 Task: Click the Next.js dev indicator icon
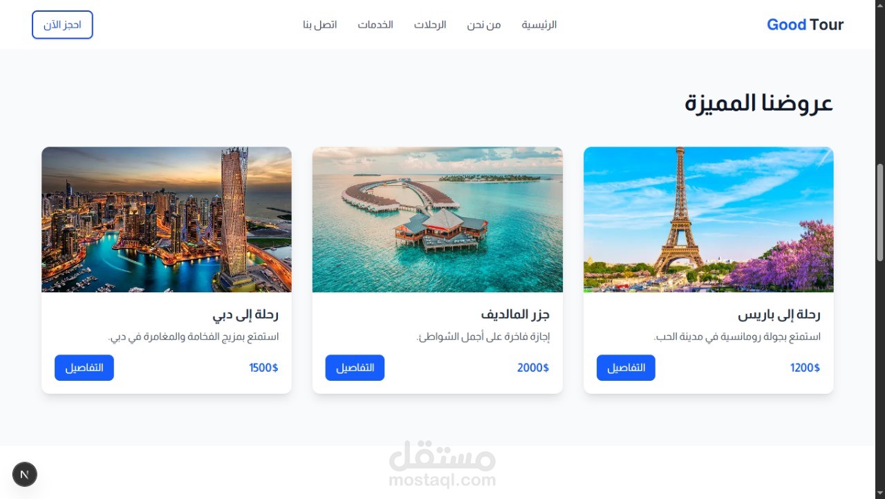[x=25, y=474]
